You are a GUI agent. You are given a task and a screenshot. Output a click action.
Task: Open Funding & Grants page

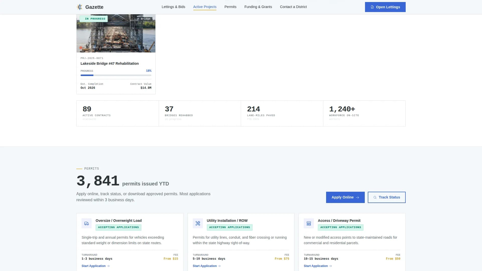point(258,7)
